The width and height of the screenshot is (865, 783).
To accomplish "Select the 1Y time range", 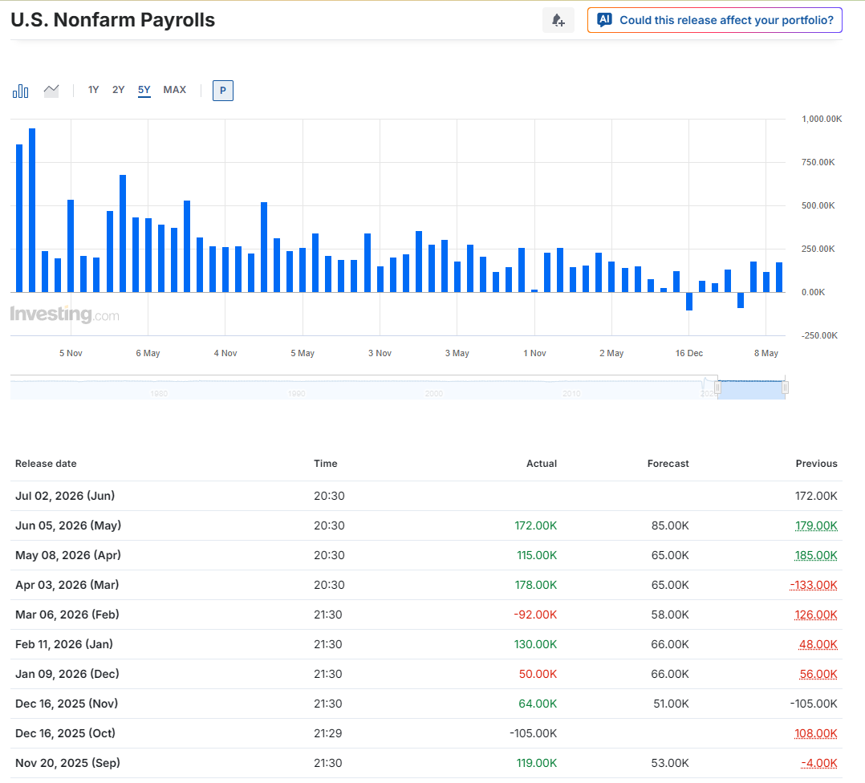I will (x=93, y=90).
